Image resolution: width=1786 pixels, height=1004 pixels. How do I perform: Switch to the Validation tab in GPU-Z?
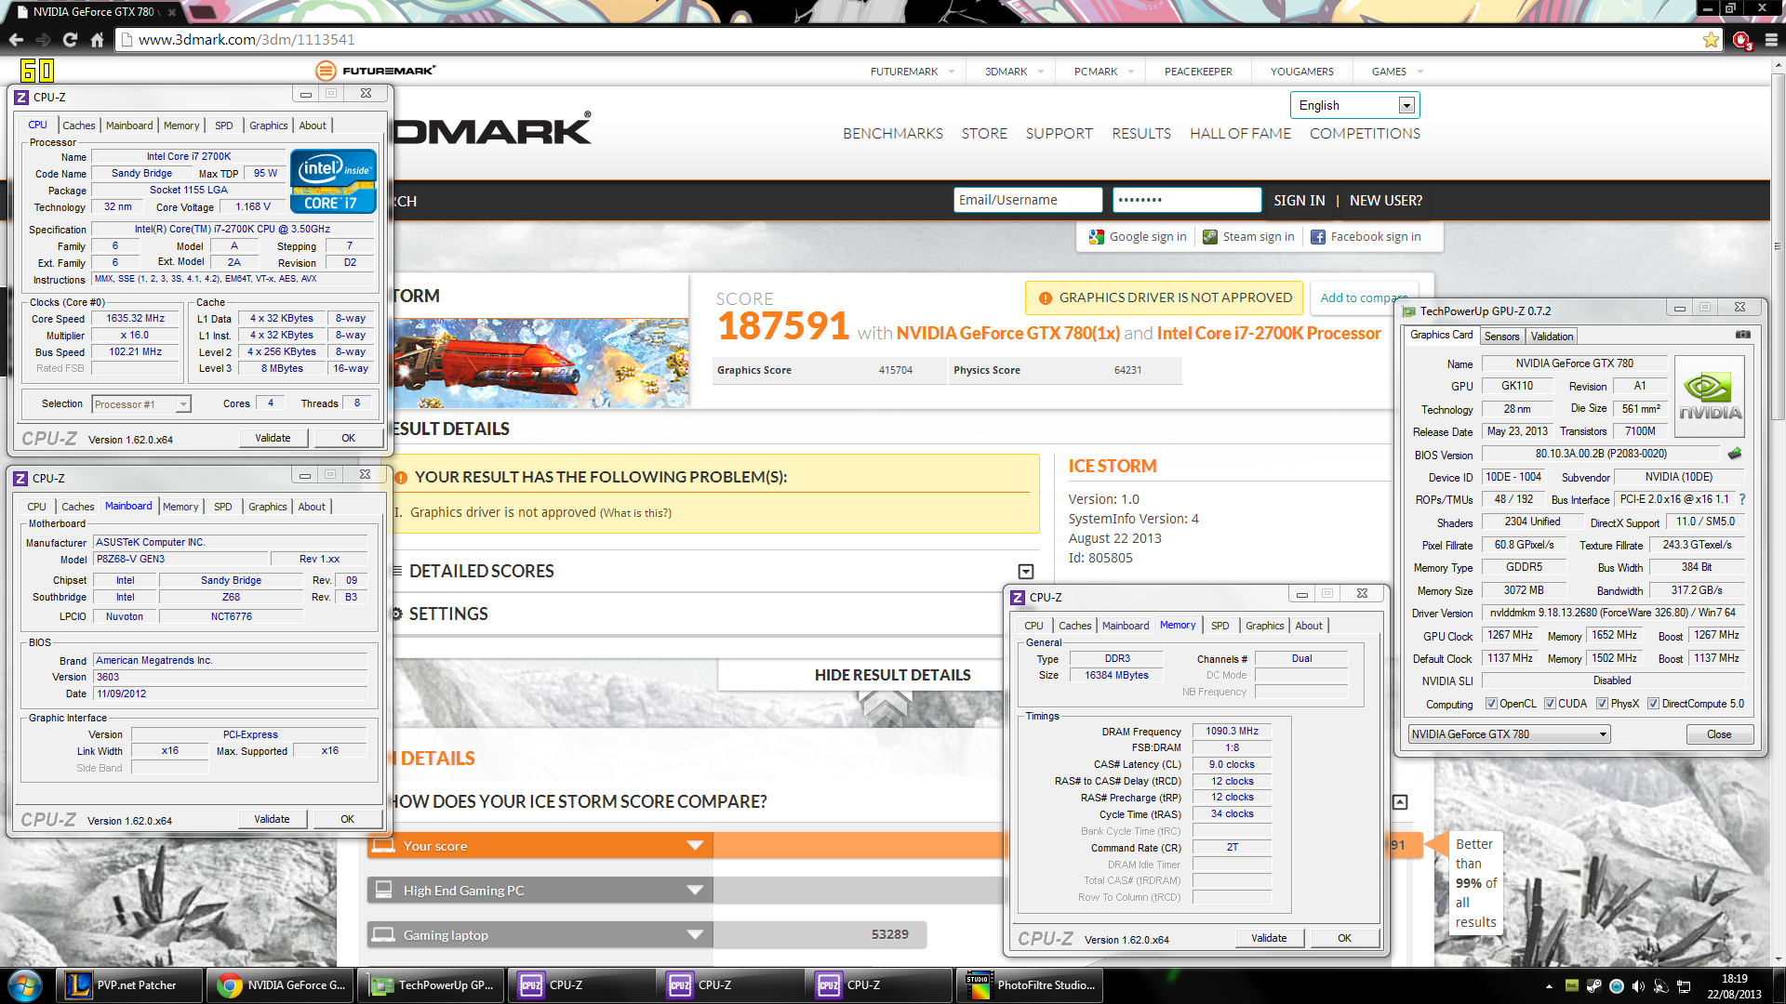click(1552, 337)
